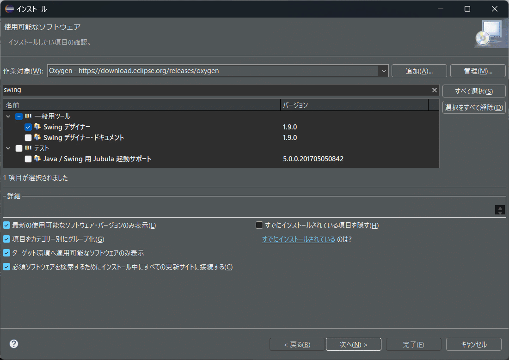The width and height of the screenshot is (509, 360).
Task: Check the テスト category checkbox
Action: (19, 148)
